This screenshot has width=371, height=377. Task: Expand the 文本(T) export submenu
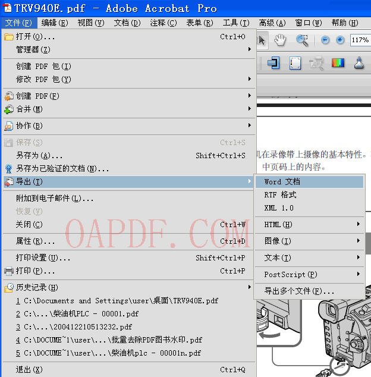(309, 257)
